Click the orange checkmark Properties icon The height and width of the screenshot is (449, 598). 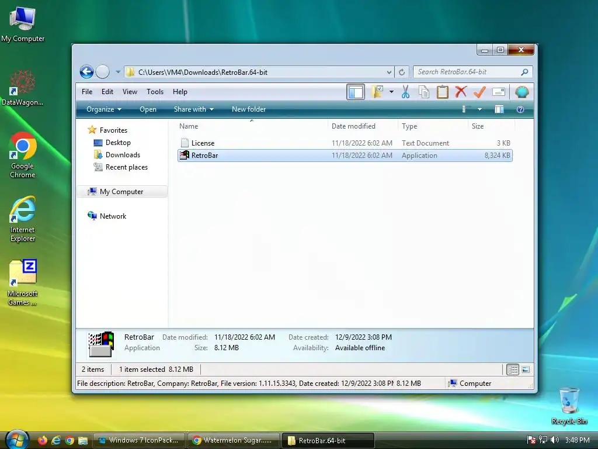click(x=479, y=92)
